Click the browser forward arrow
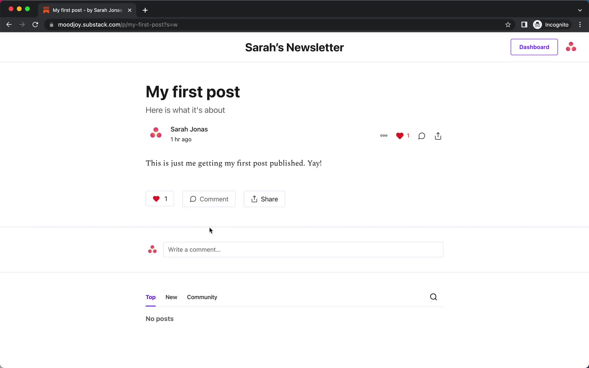589x368 pixels. coord(22,25)
